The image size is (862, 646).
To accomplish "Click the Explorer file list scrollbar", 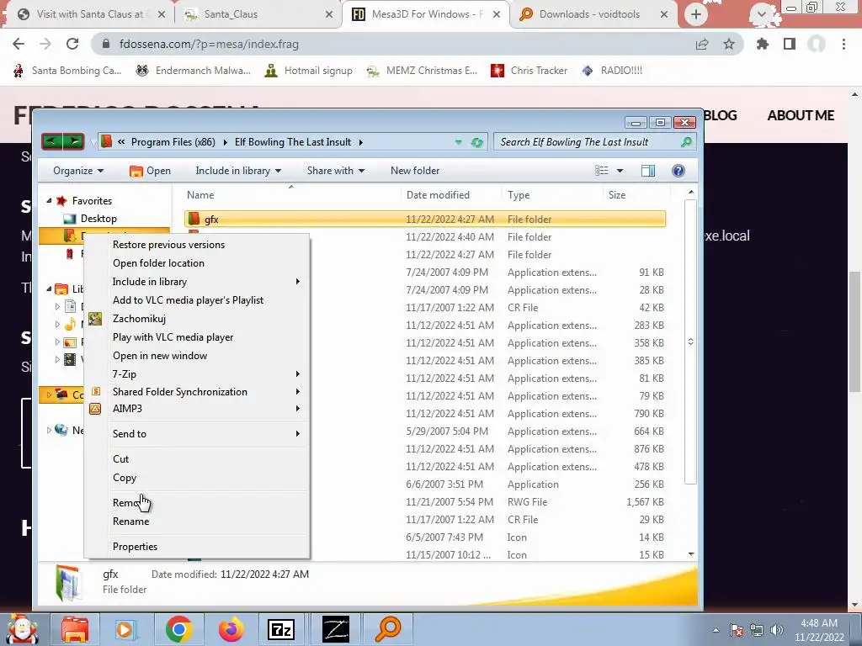I will click(691, 342).
